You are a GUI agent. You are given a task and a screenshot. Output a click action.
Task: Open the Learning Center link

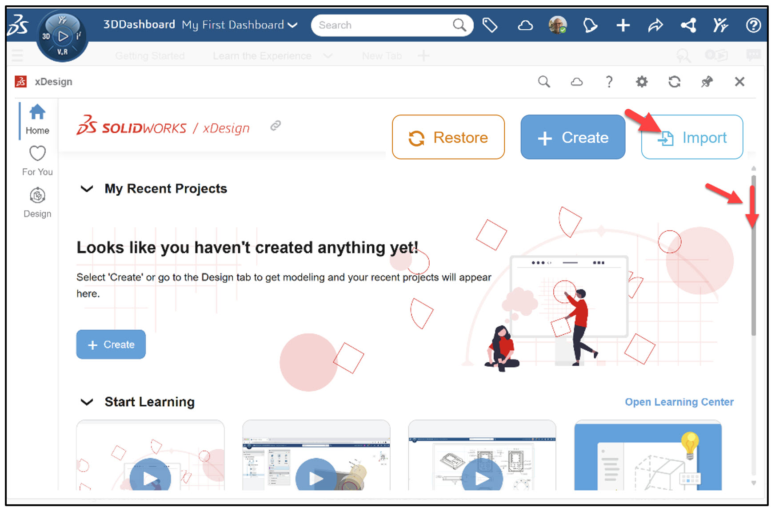pos(679,402)
